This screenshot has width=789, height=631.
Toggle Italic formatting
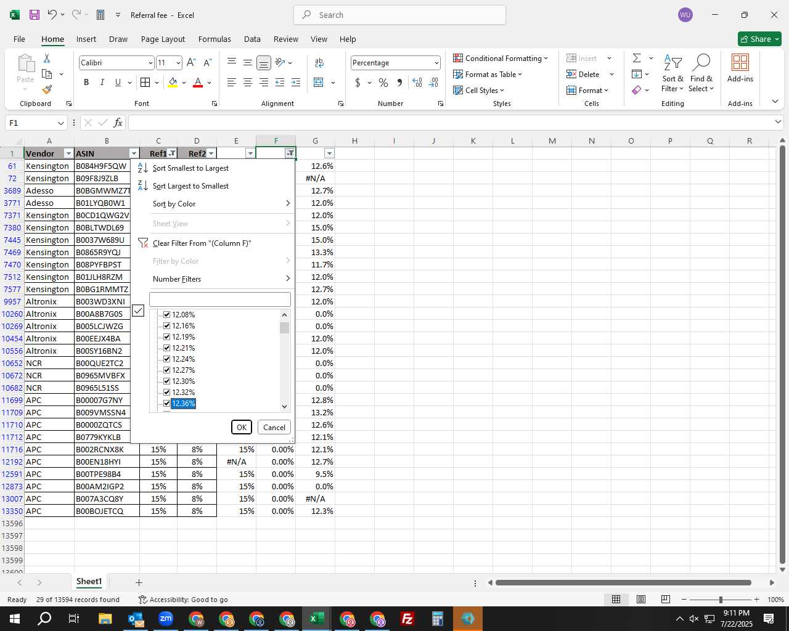[102, 82]
